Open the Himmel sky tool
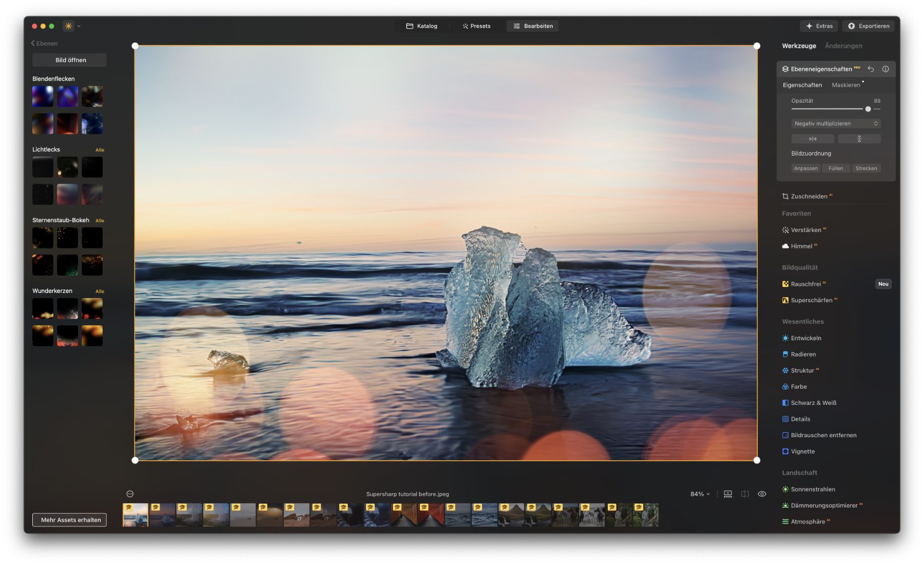This screenshot has height=565, width=924. click(801, 246)
